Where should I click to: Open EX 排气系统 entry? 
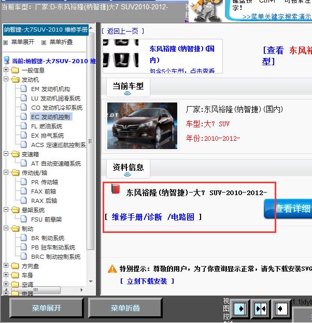[x=48, y=136]
